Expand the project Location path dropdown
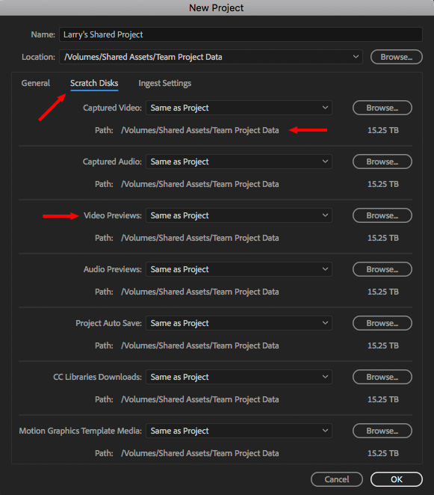This screenshot has height=495, width=434. pyautogui.click(x=211, y=57)
